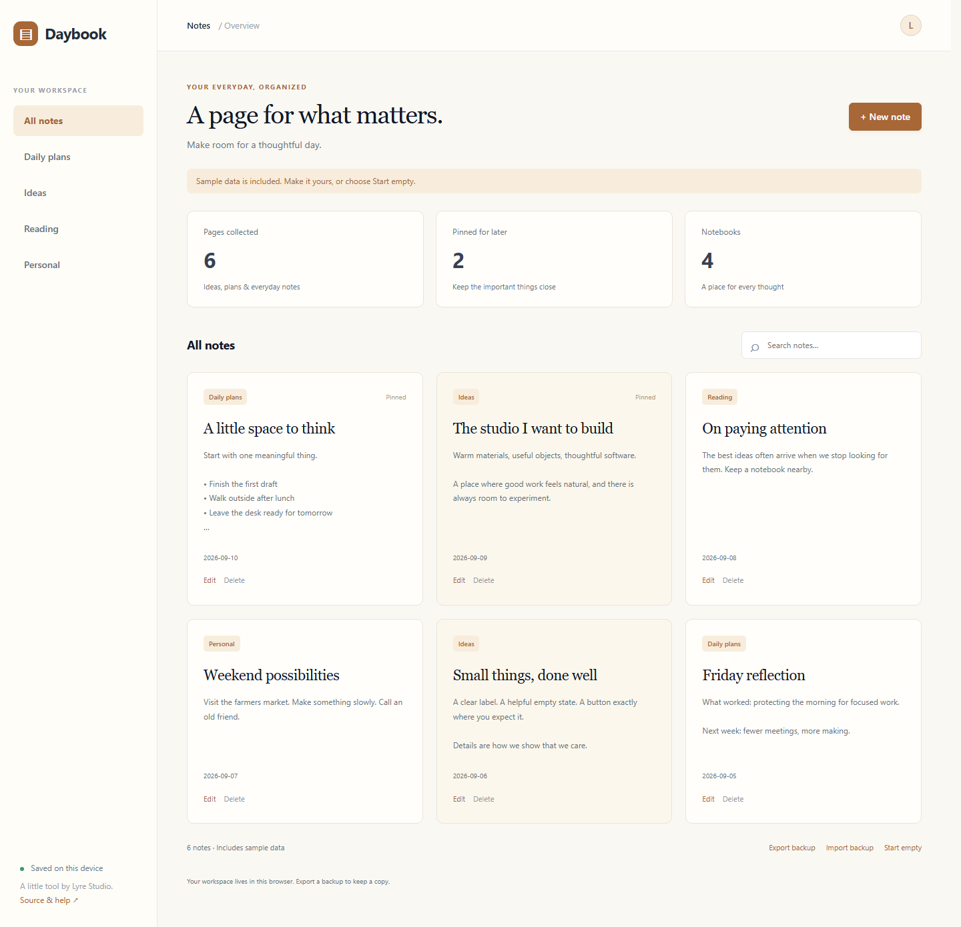The width and height of the screenshot is (961, 927).
Task: Delete 'The studio I want to build' note
Action: (484, 580)
